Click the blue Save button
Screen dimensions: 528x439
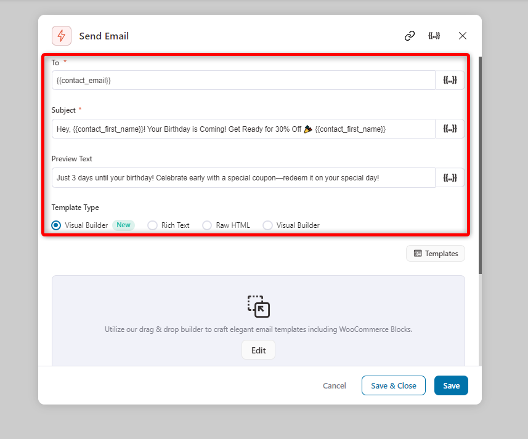click(451, 385)
